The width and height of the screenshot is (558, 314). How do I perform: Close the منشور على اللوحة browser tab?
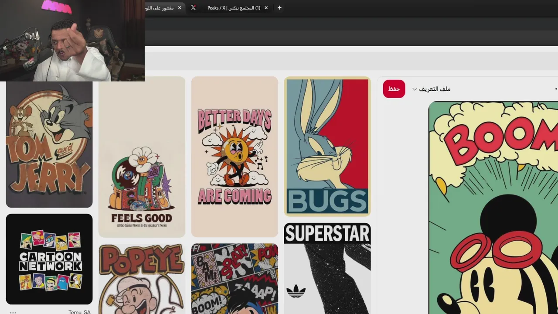(179, 8)
